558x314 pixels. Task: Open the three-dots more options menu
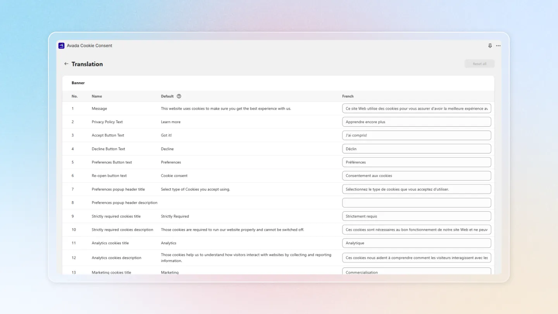[498, 46]
